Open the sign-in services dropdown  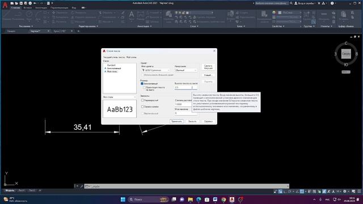305,3
